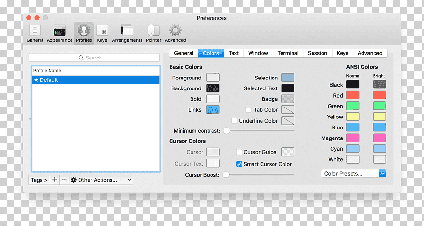This screenshot has width=424, height=226.
Task: Click the plus icon to add profile
Action: [x=55, y=180]
